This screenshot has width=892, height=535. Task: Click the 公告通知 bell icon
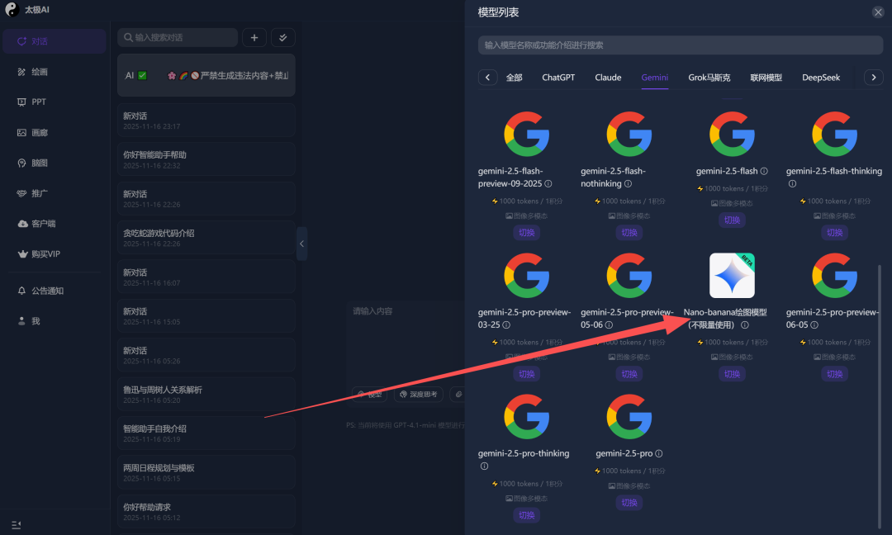pyautogui.click(x=21, y=291)
